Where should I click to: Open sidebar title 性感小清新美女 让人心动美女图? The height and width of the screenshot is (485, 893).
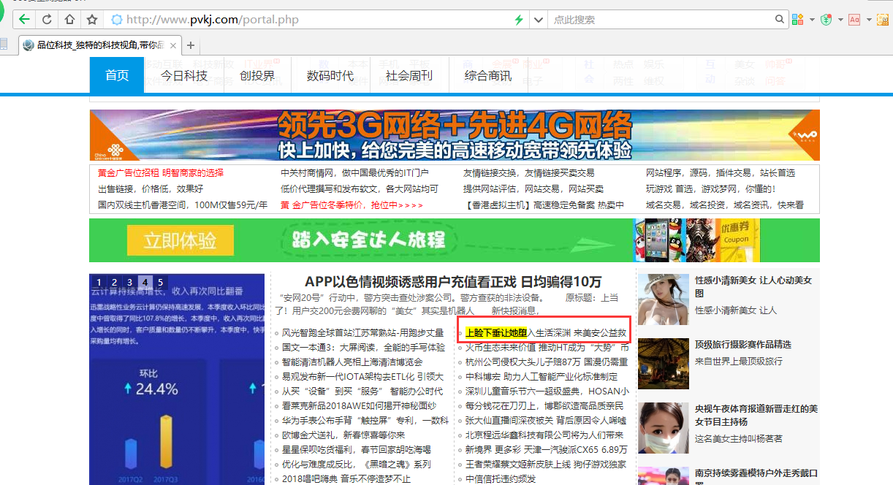click(753, 286)
